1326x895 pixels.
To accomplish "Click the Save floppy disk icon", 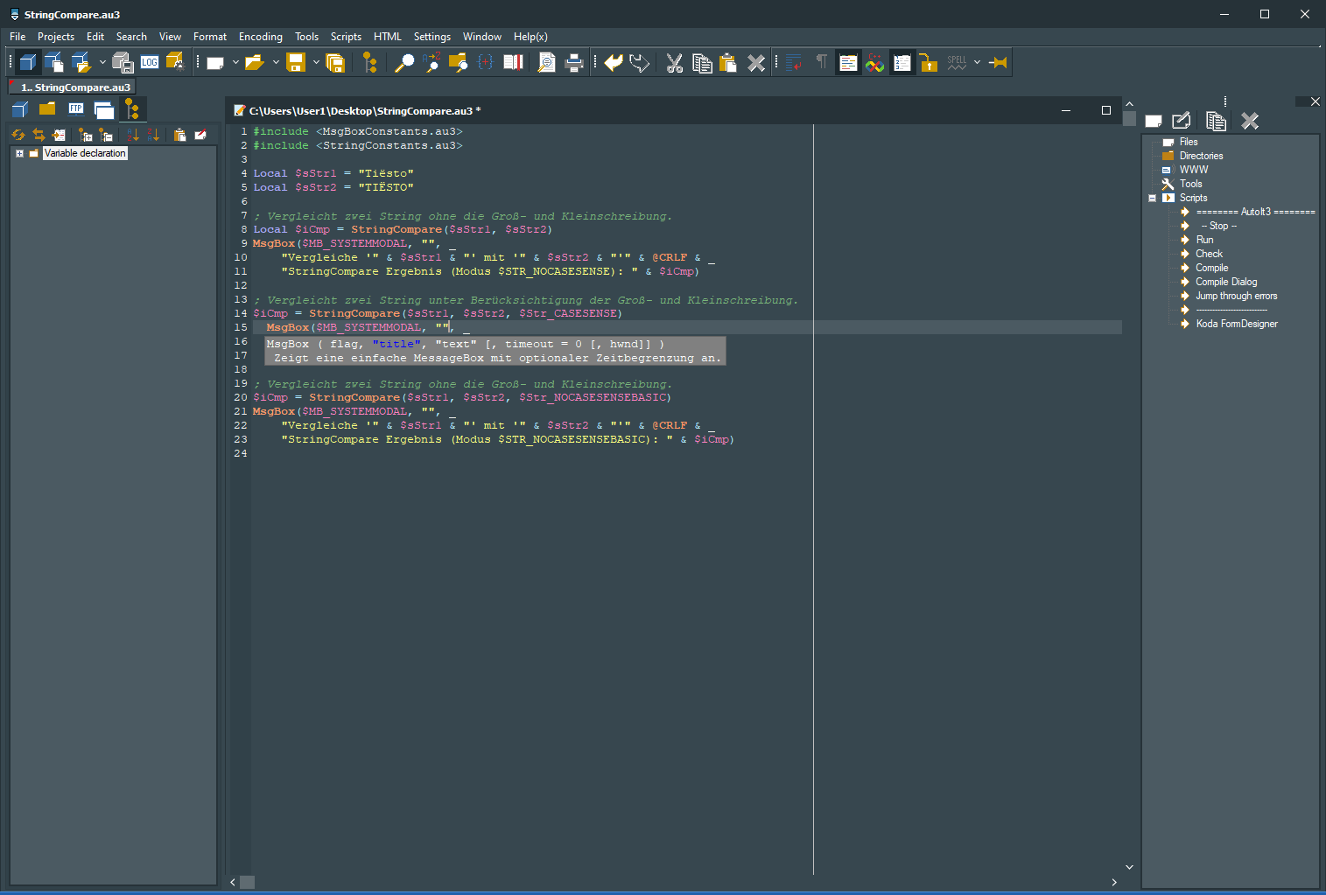I will pos(296,62).
